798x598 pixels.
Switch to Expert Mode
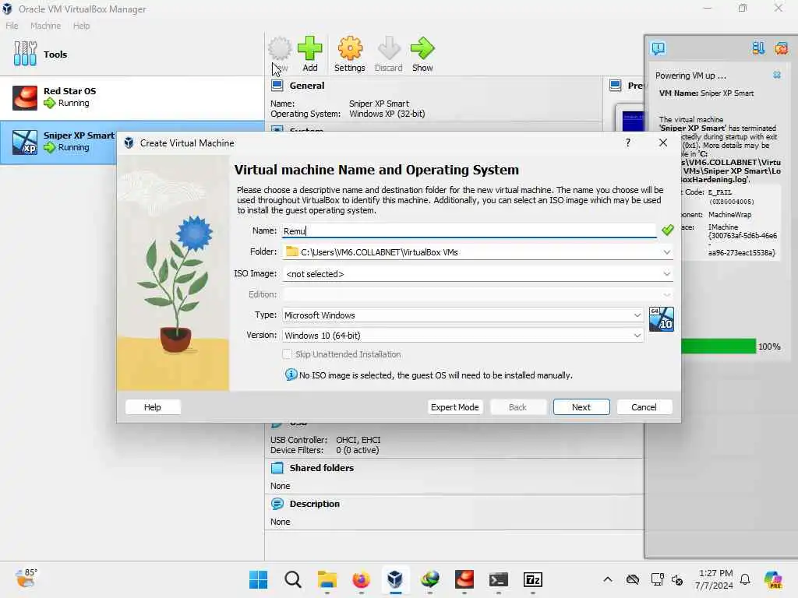(454, 407)
